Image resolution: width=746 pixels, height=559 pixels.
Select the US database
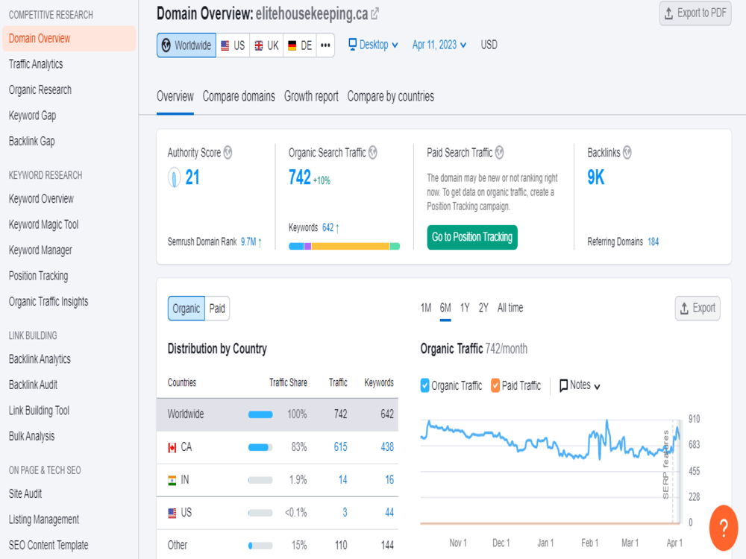tap(233, 45)
